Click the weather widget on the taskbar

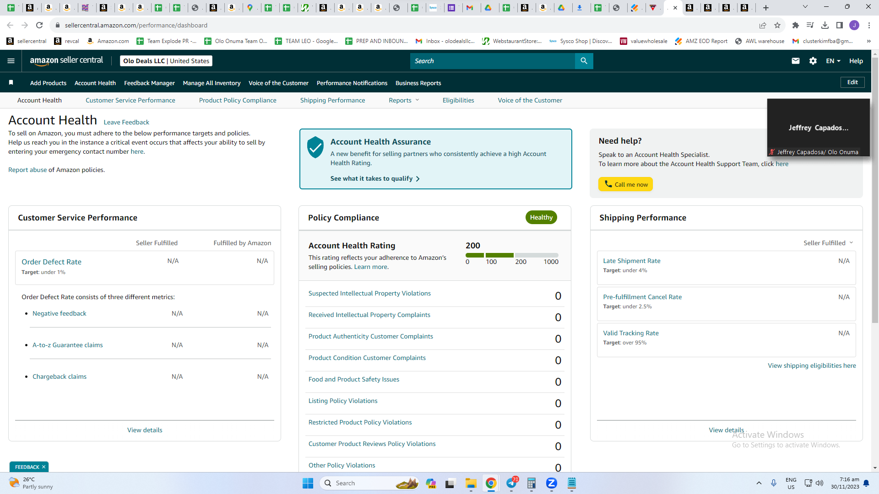pyautogui.click(x=31, y=483)
